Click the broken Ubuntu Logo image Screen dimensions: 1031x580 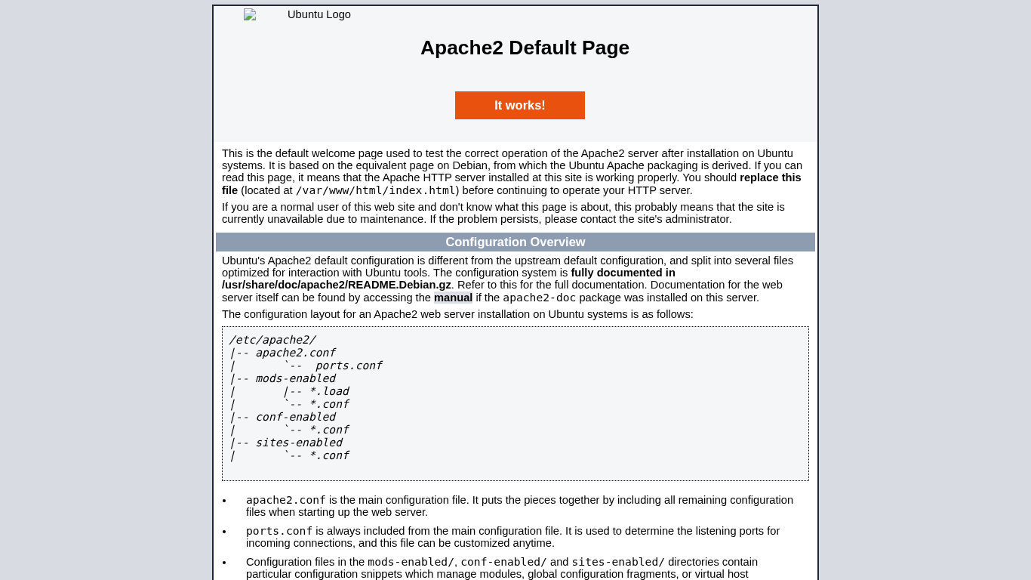pos(297,14)
